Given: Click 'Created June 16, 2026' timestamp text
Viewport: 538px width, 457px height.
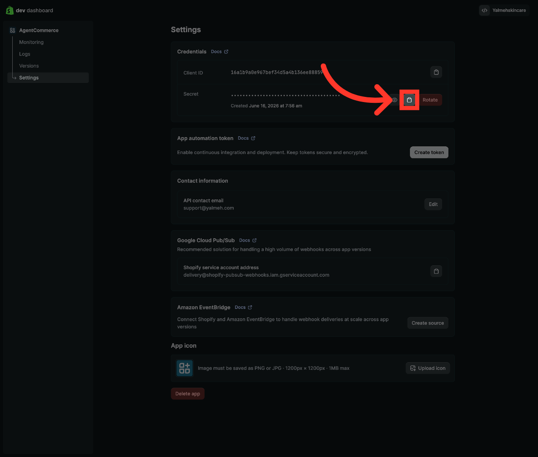Looking at the screenshot, I should point(266,106).
